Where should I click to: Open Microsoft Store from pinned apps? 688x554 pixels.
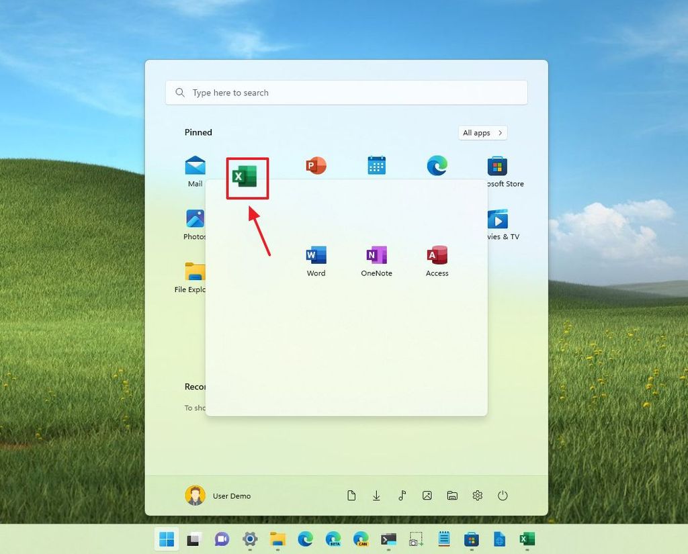pyautogui.click(x=497, y=165)
